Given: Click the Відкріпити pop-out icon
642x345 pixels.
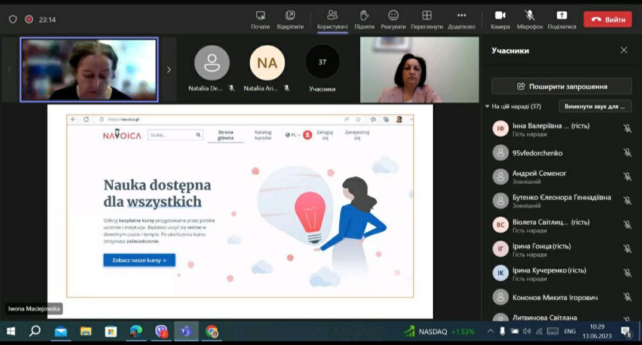Looking at the screenshot, I should [290, 16].
